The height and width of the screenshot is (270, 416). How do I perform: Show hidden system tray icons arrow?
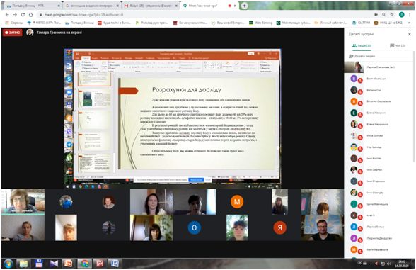[371, 264]
